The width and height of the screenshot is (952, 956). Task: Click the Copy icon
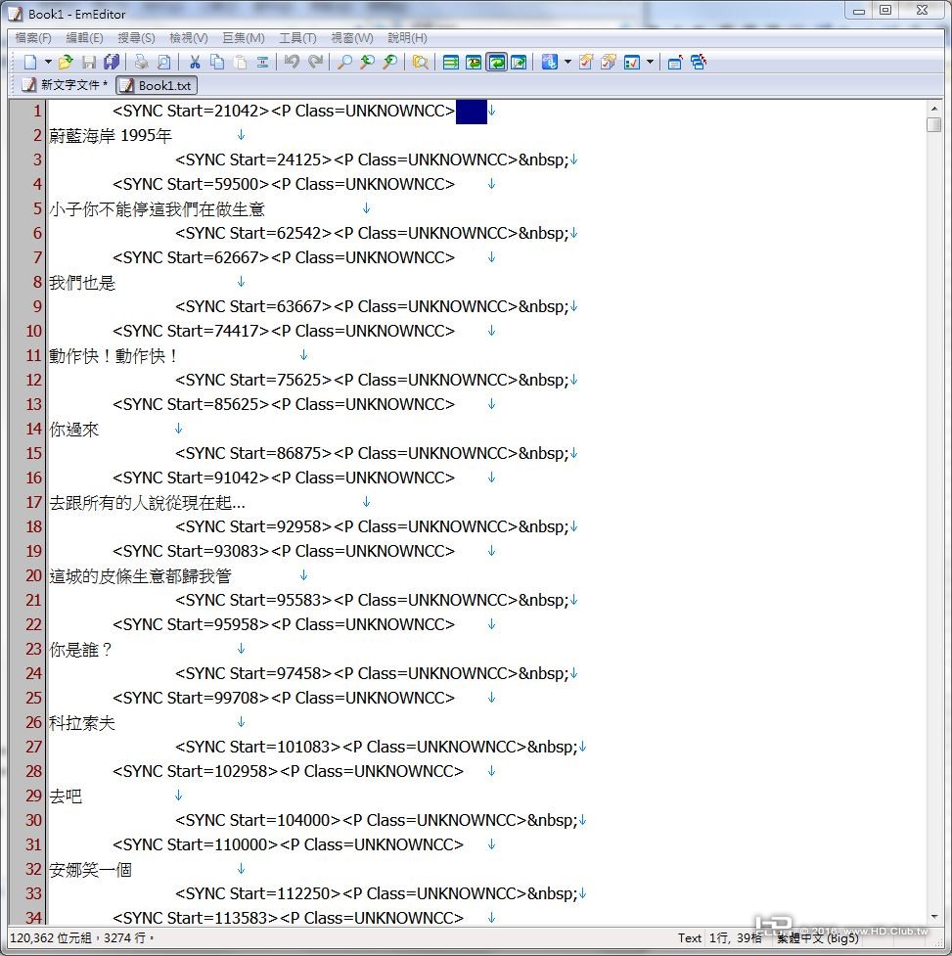point(217,62)
